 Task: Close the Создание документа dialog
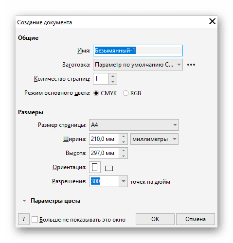pyautogui.click(x=212, y=21)
